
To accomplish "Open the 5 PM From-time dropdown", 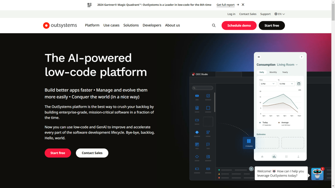I will pos(268,84).
